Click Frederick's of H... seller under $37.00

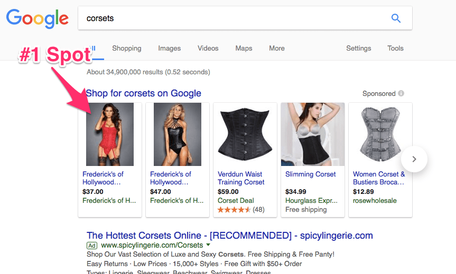coord(109,200)
